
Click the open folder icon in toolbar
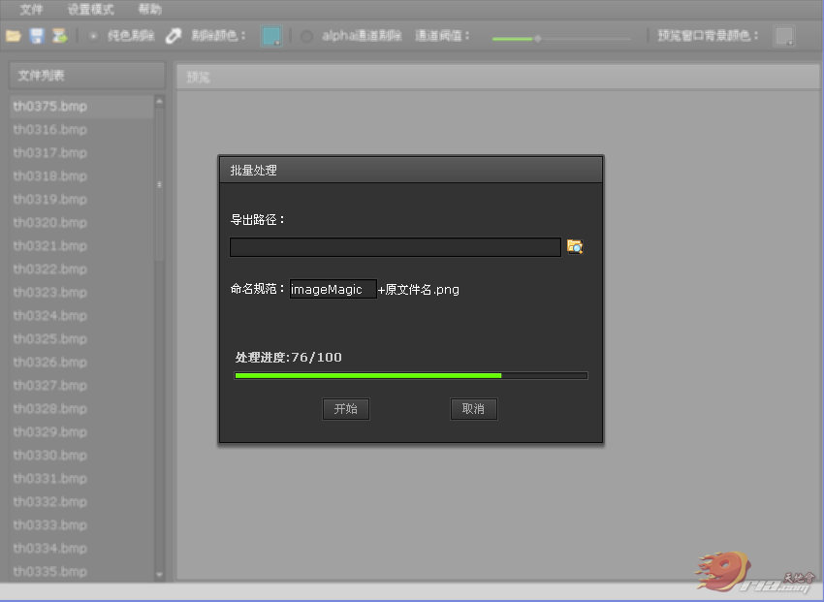14,36
